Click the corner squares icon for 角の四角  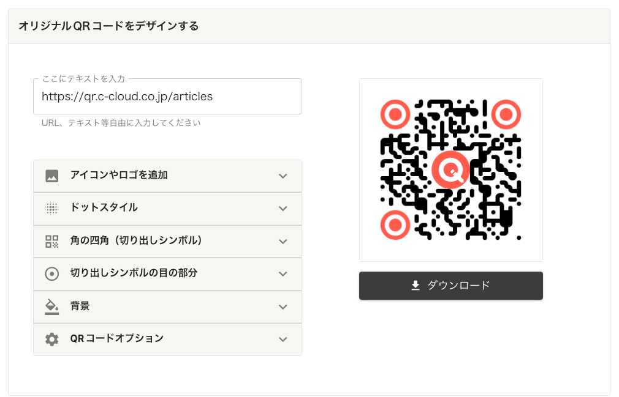(x=52, y=241)
